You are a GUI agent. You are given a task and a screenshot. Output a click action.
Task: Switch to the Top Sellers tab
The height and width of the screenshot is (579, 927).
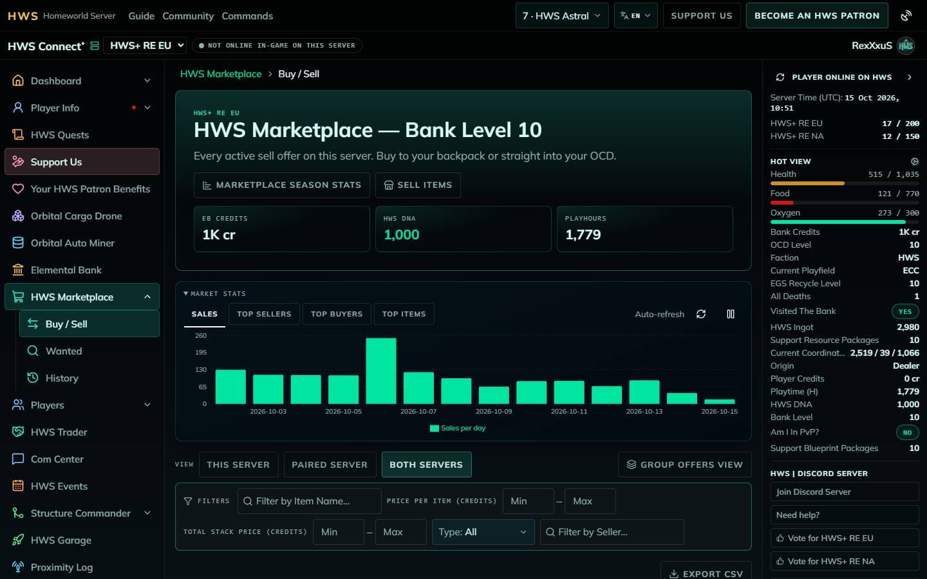click(x=264, y=314)
